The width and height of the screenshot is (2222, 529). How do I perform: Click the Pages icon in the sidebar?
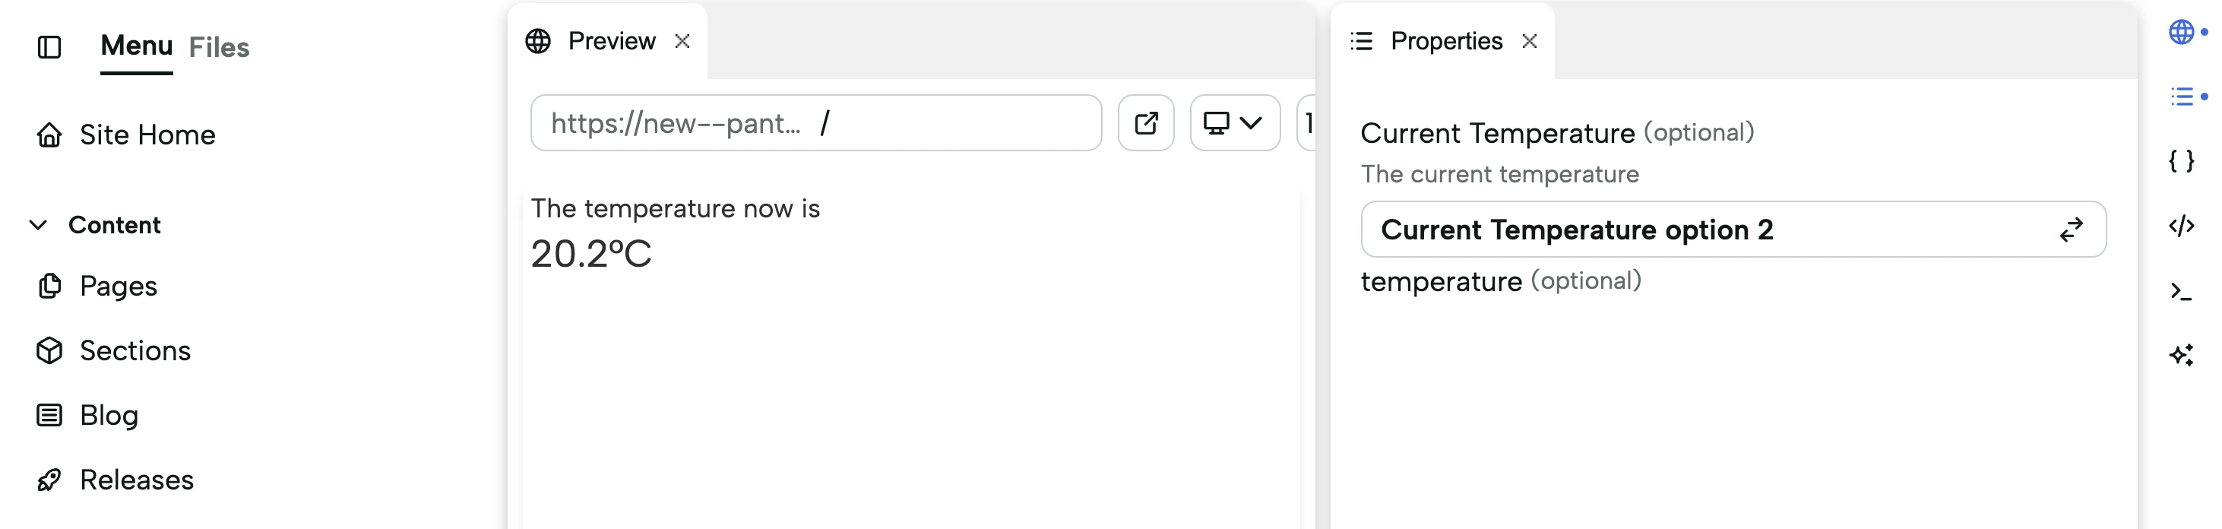pos(49,286)
